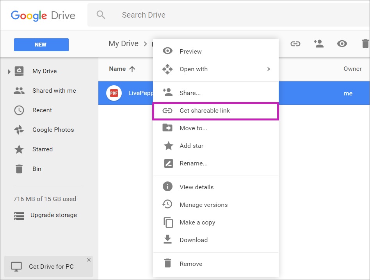Click the Shared with me people icon
Screen dimensions: 370x280
19,91
